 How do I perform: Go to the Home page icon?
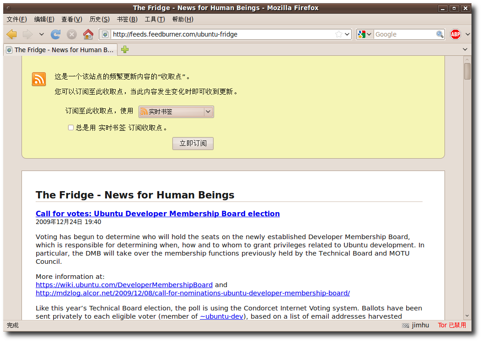[88, 34]
